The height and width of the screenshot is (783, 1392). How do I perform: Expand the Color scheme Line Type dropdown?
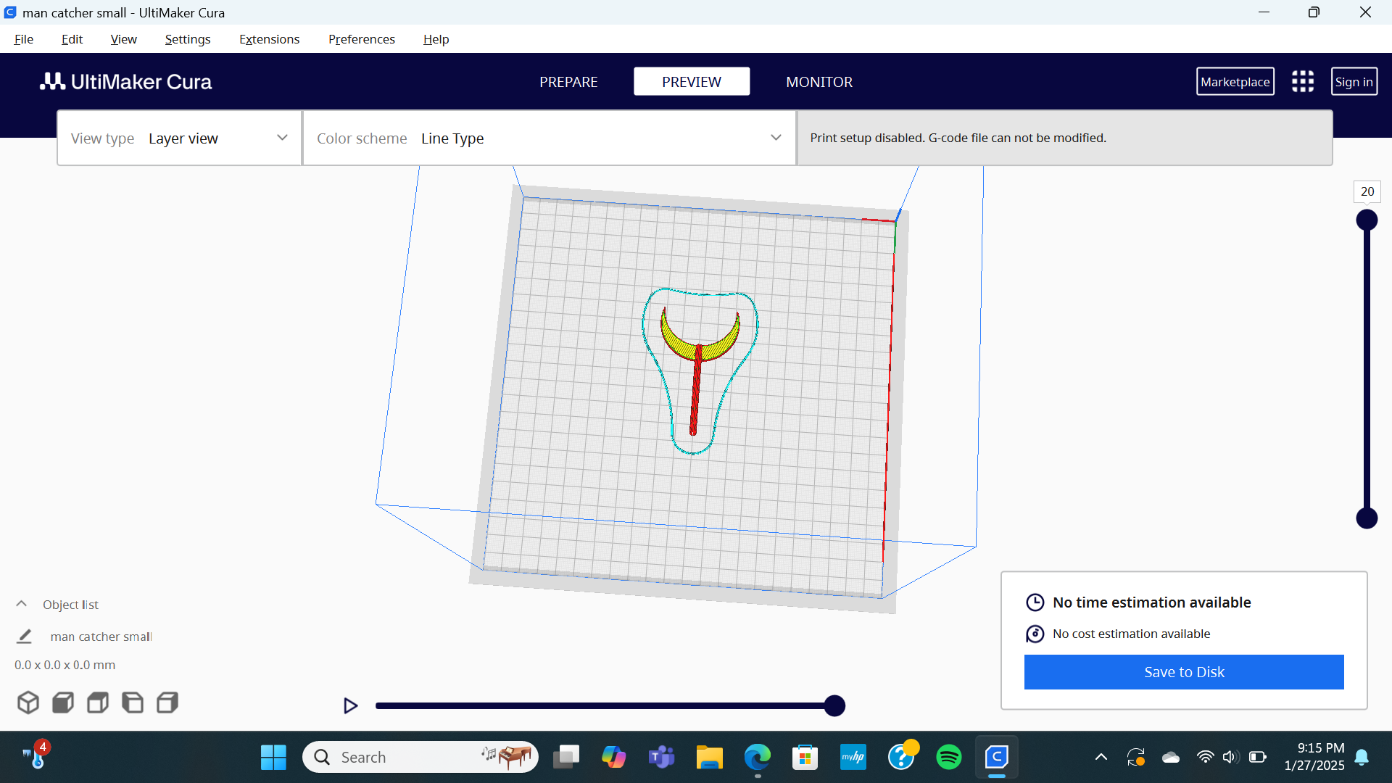(x=550, y=138)
